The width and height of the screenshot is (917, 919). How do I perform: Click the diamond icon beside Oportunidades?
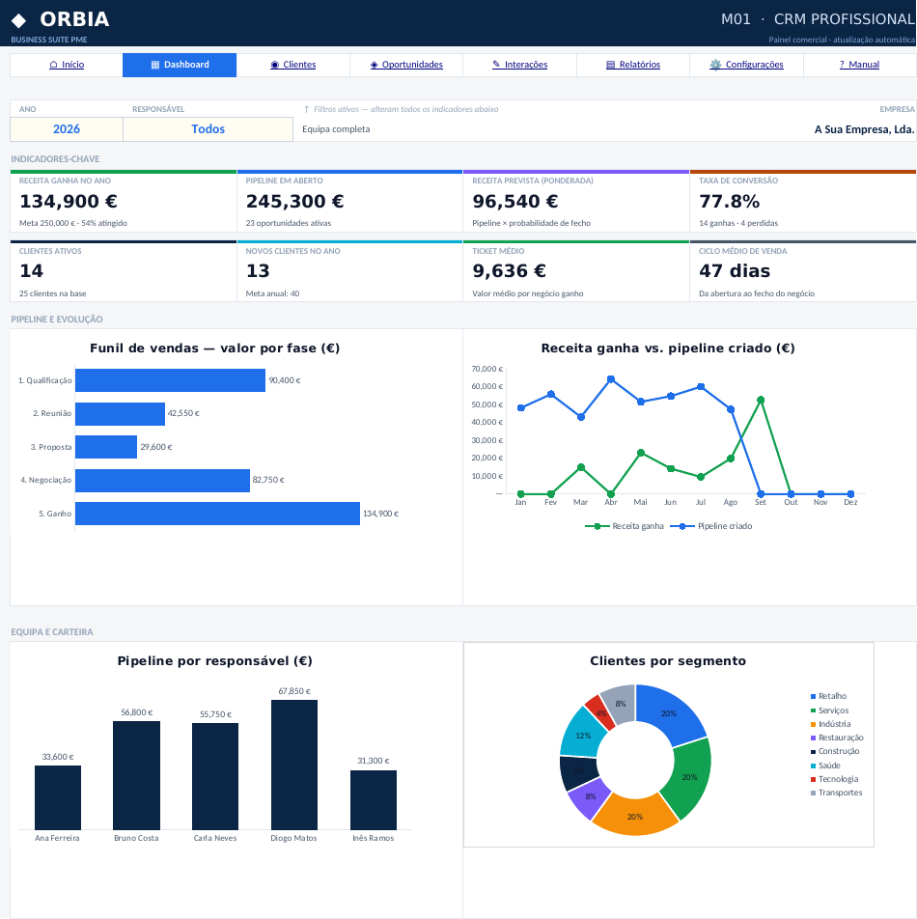374,65
